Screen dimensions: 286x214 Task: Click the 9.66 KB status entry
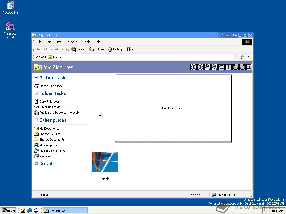[x=195, y=195]
